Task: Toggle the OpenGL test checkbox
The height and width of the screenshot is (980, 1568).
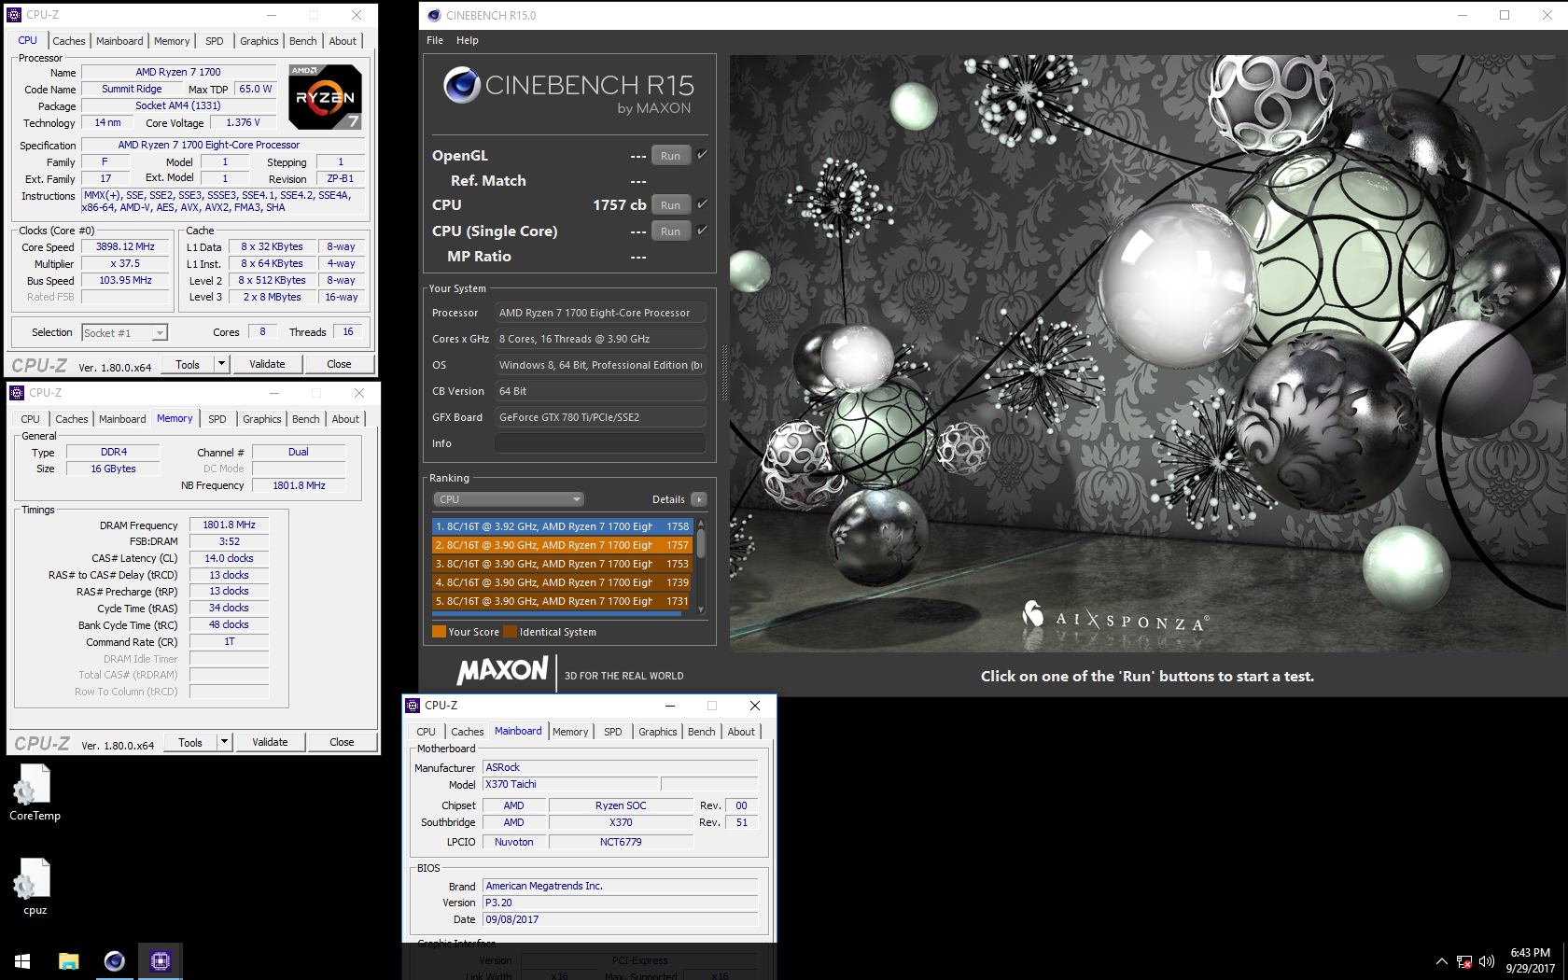Action: (x=702, y=155)
